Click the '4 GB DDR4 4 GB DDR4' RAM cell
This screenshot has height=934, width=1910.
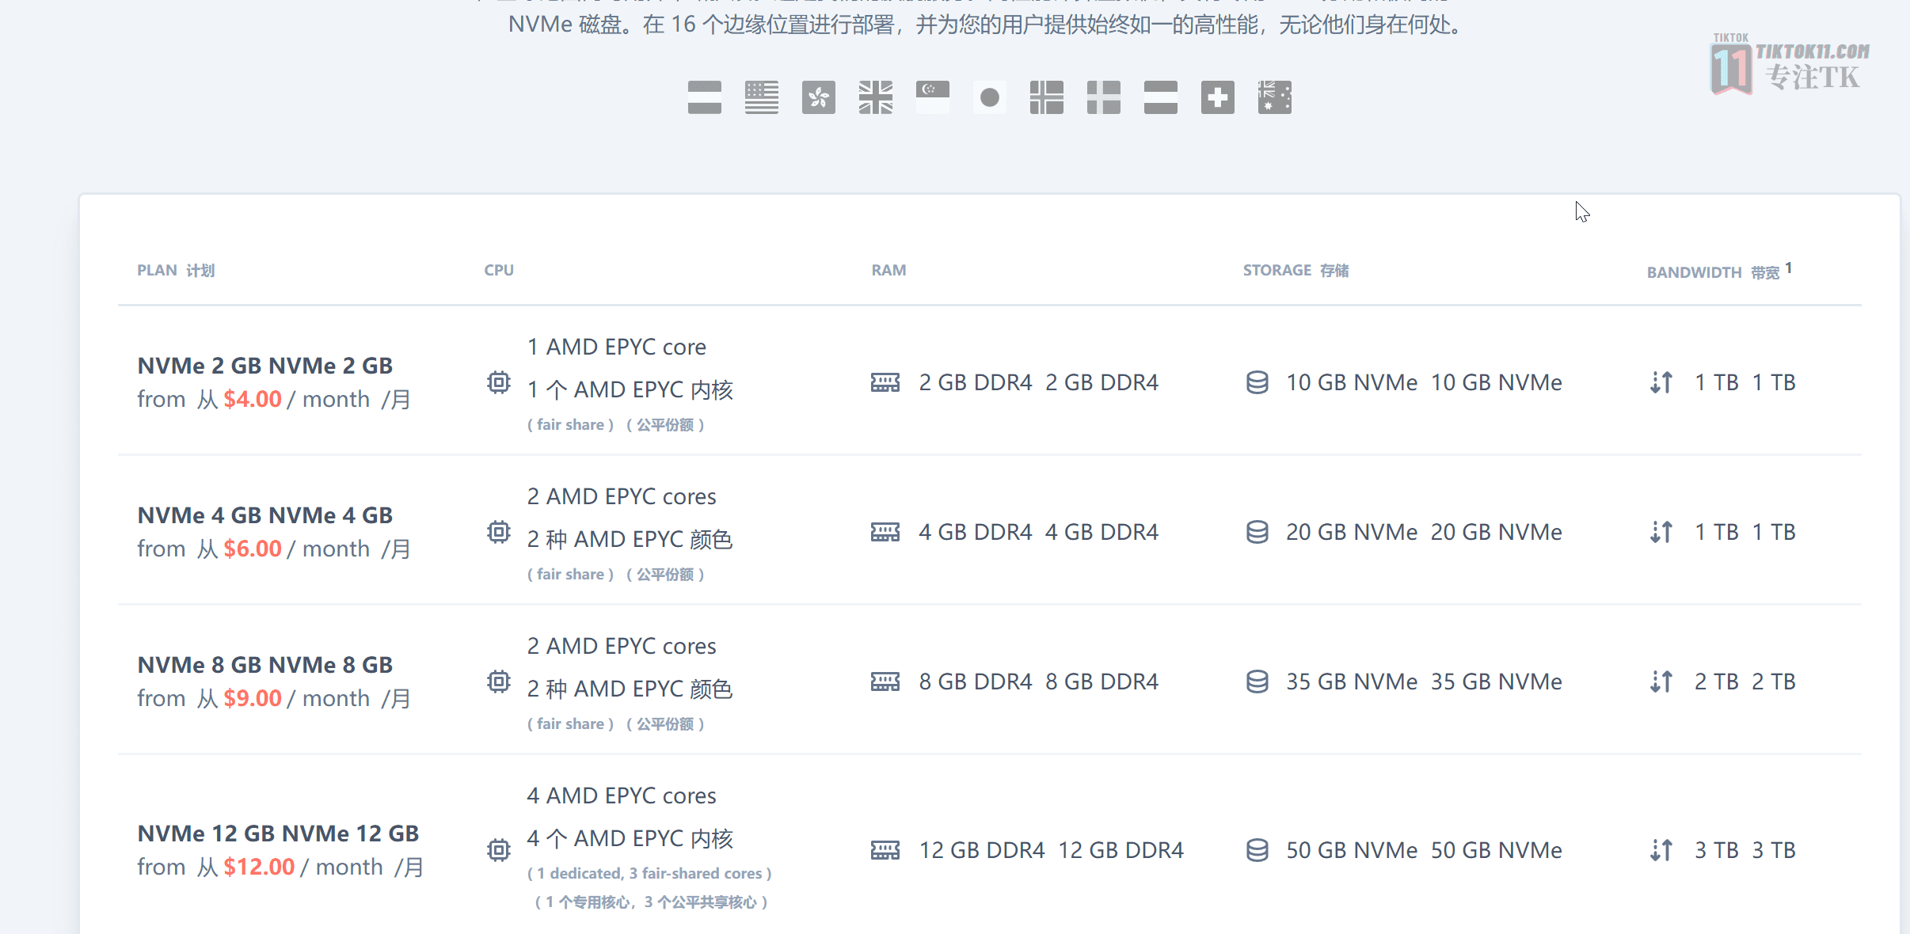[1038, 532]
